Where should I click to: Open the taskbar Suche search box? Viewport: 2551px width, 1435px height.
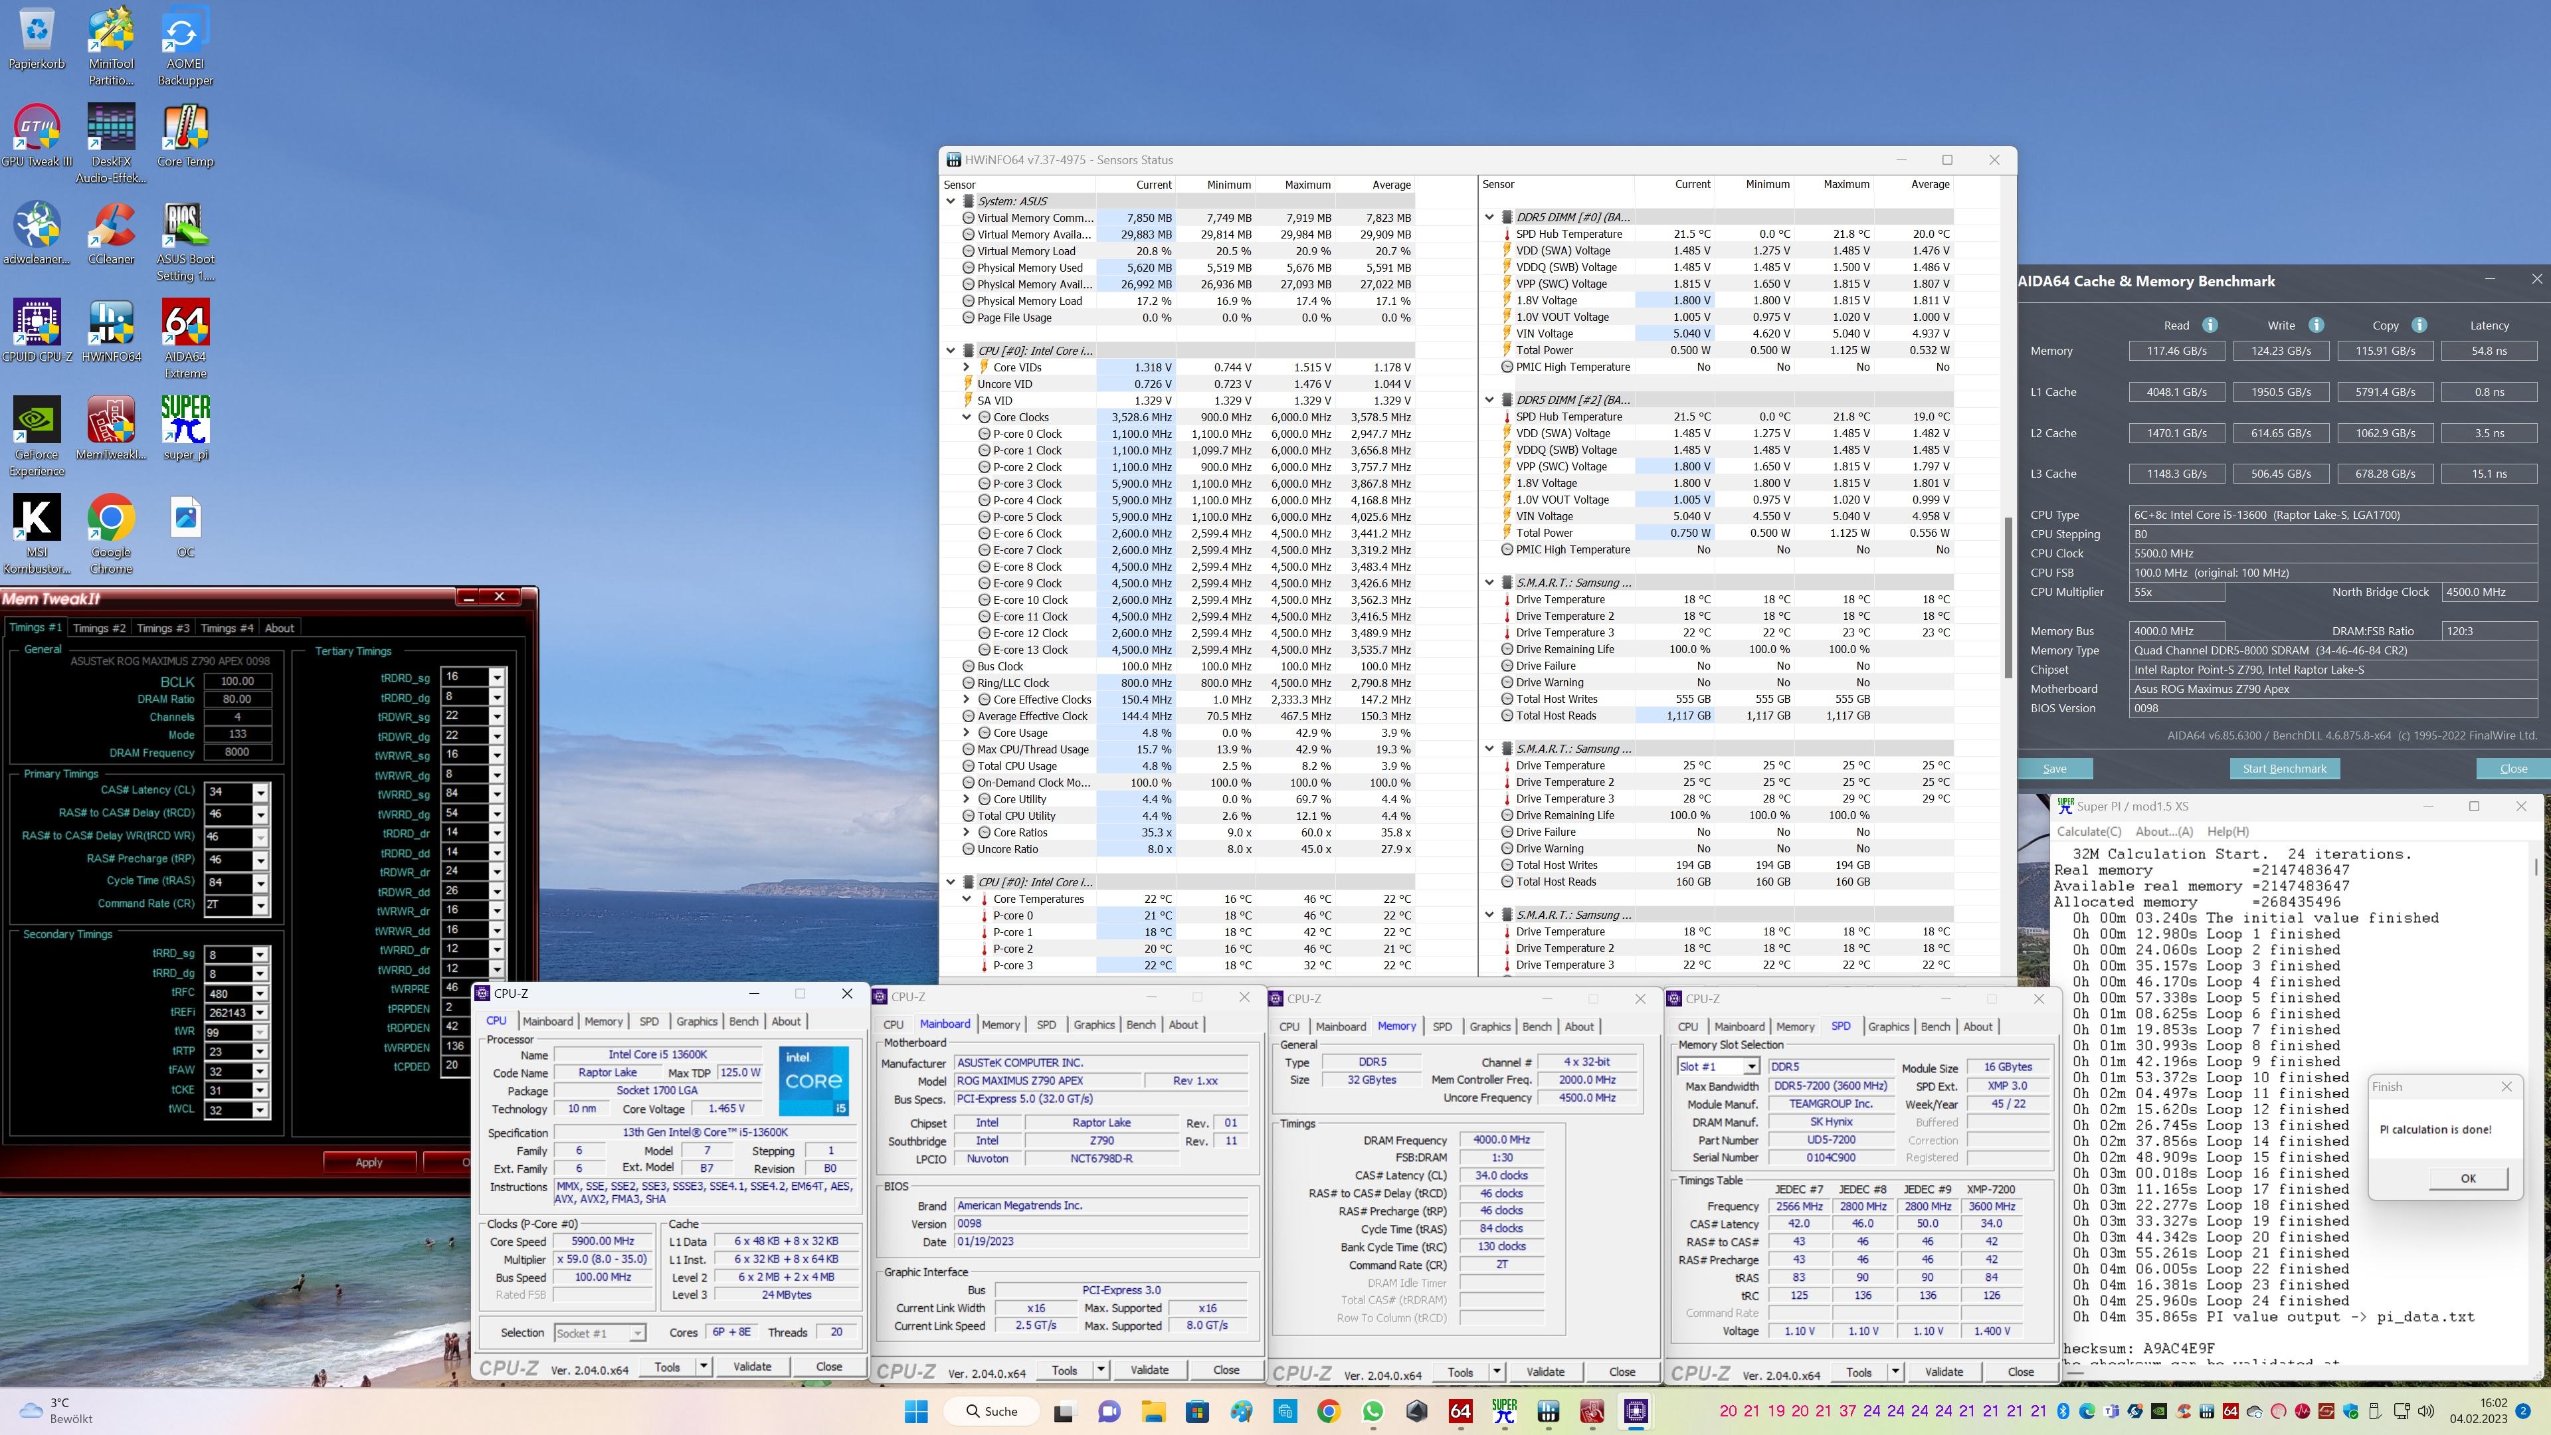tap(991, 1411)
